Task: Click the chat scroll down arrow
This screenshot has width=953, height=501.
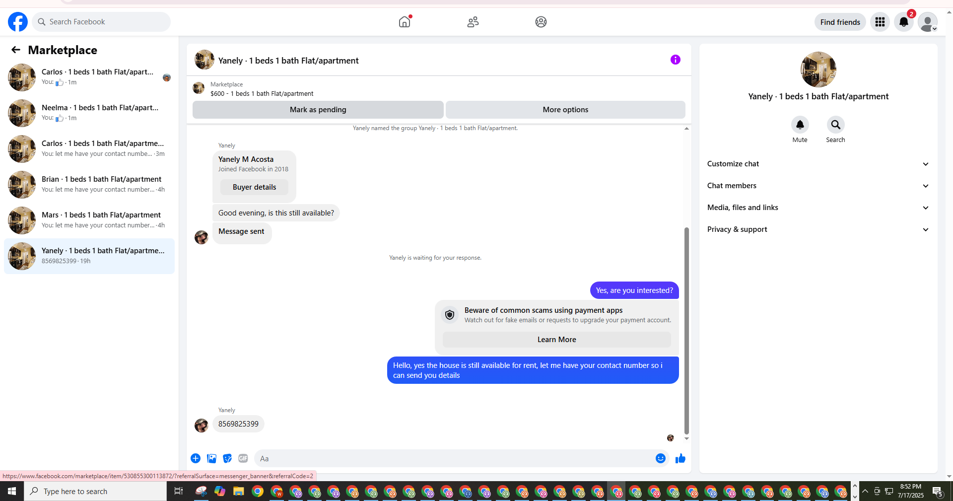Action: coord(686,438)
